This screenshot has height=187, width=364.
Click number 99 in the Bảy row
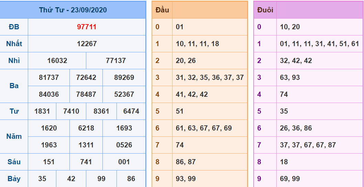pyautogui.click(x=101, y=179)
